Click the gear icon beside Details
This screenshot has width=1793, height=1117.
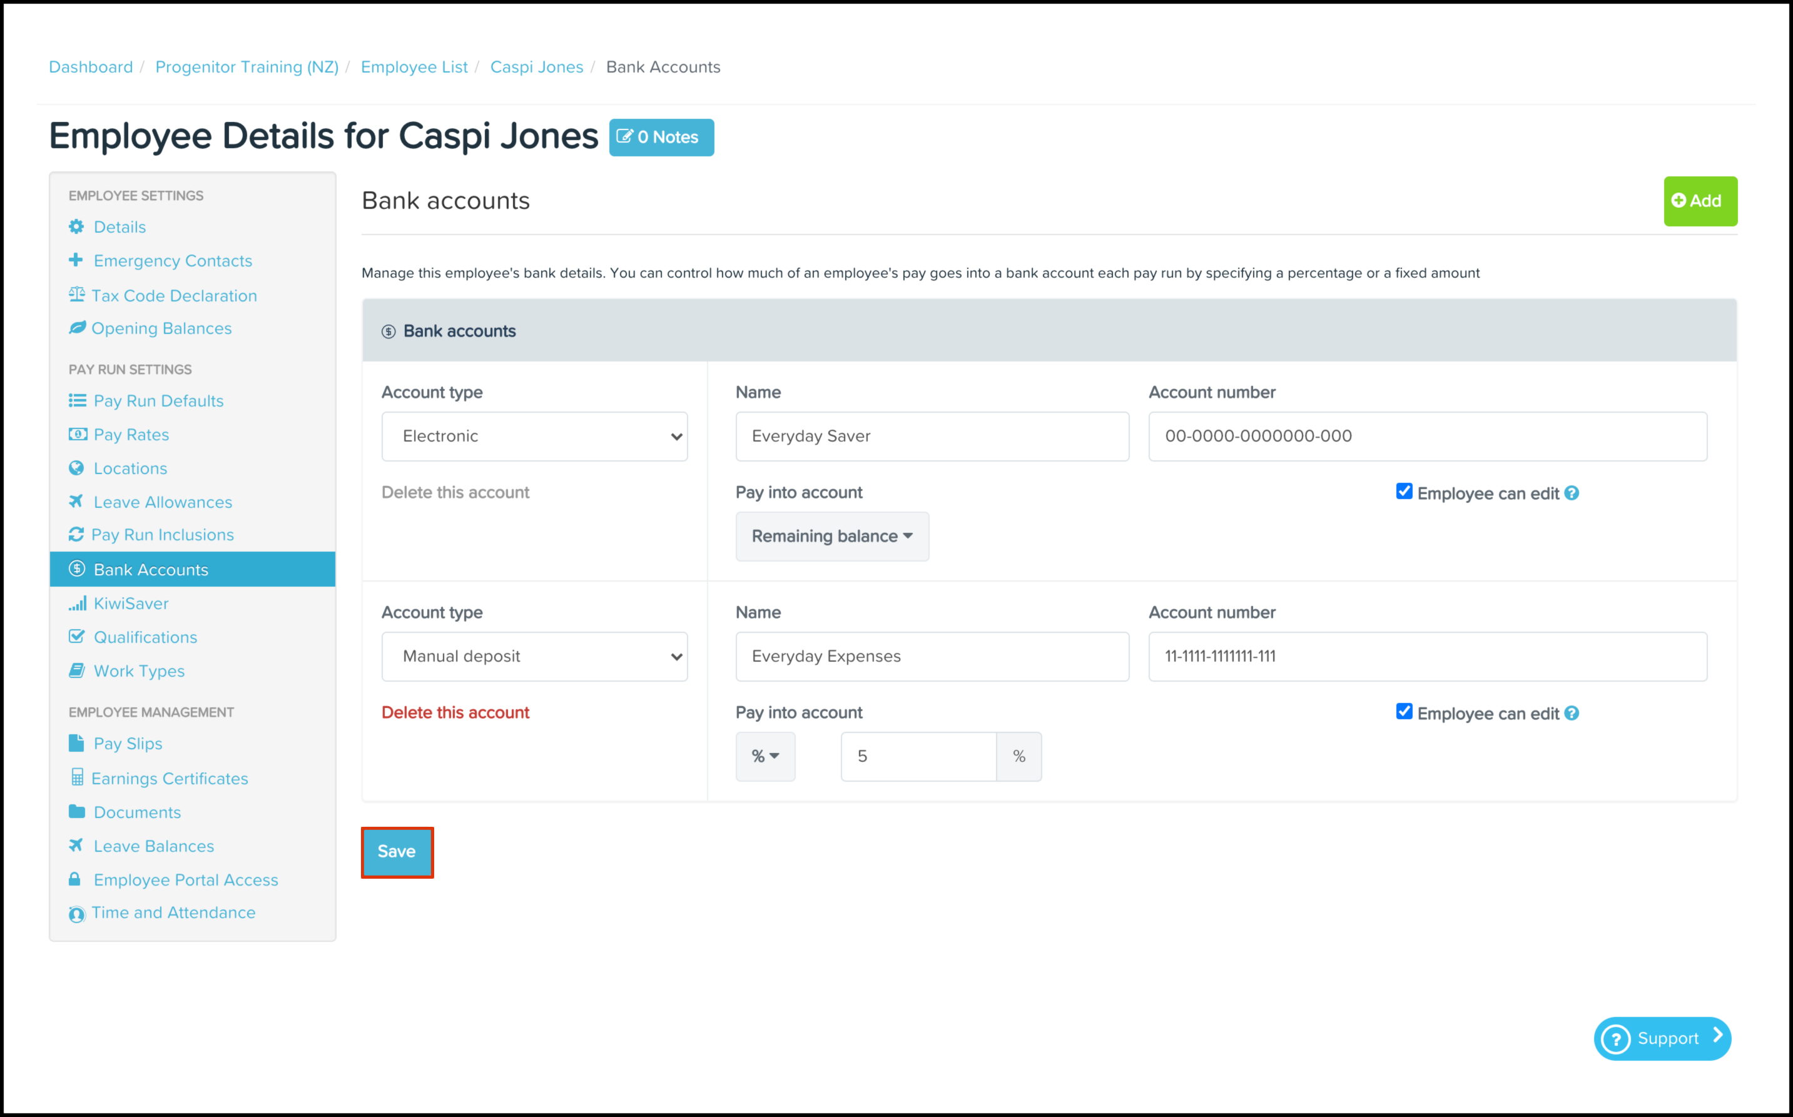(x=76, y=227)
